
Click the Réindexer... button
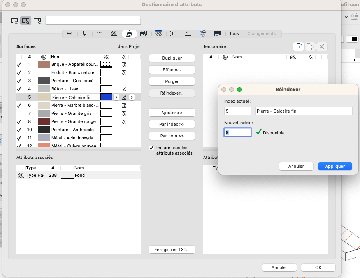(172, 93)
